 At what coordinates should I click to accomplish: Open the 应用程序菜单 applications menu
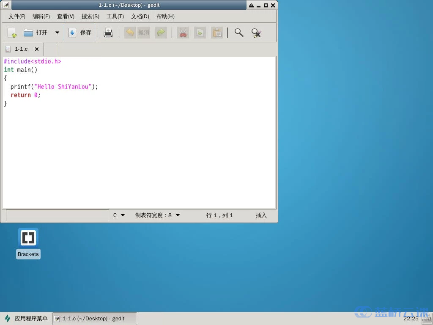coord(26,319)
